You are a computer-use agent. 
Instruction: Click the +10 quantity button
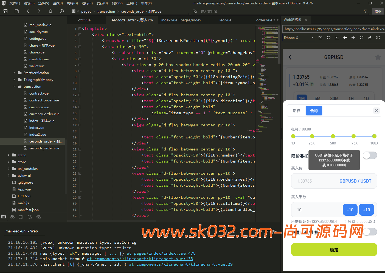[x=366, y=210]
